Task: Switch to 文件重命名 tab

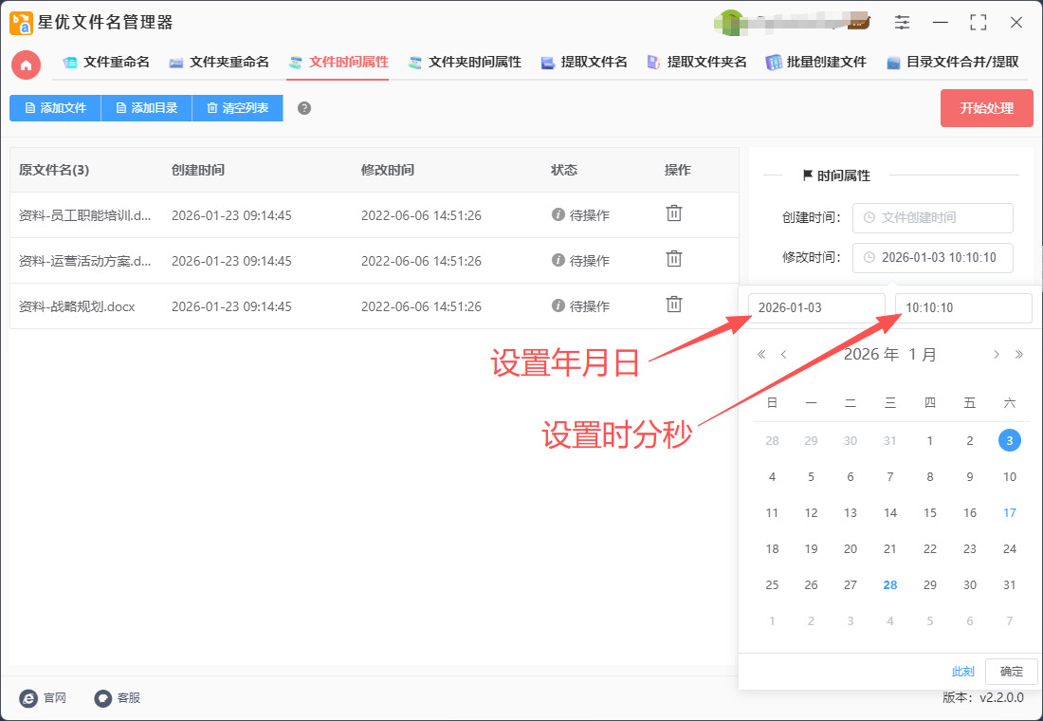Action: pyautogui.click(x=106, y=63)
